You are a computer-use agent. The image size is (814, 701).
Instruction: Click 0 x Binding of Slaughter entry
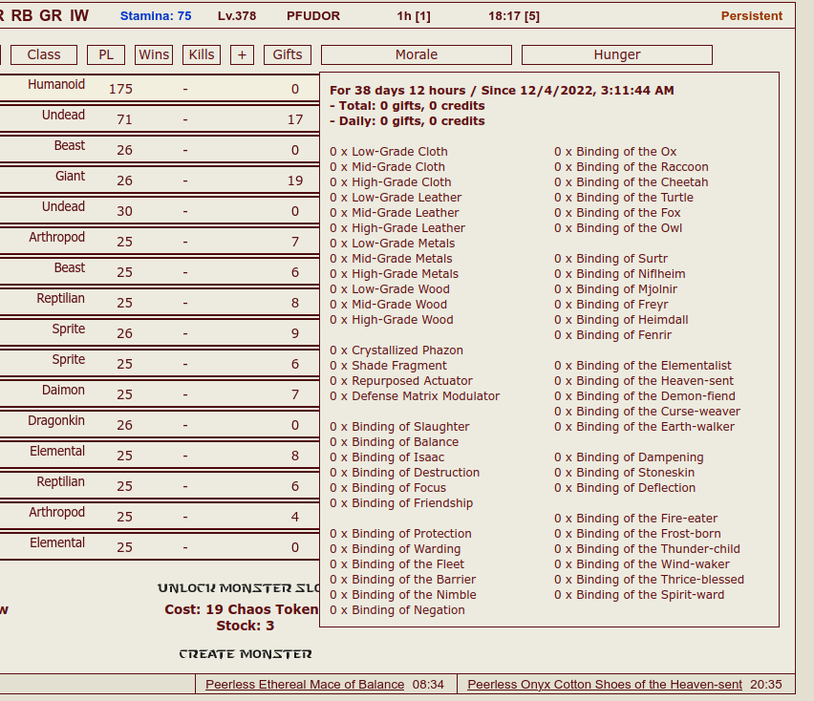(399, 427)
